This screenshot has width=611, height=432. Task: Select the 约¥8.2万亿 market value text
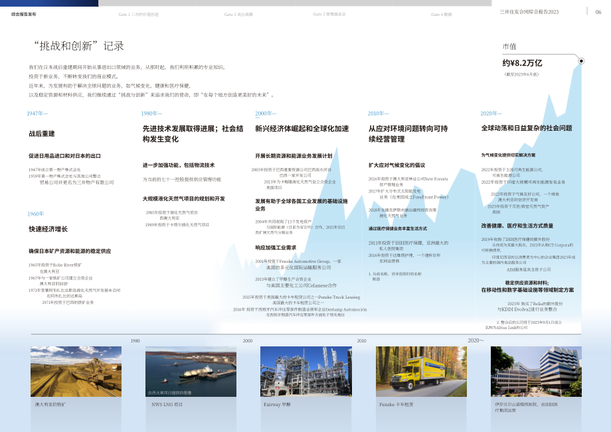click(522, 63)
